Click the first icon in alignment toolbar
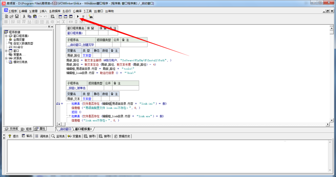 tap(6, 22)
